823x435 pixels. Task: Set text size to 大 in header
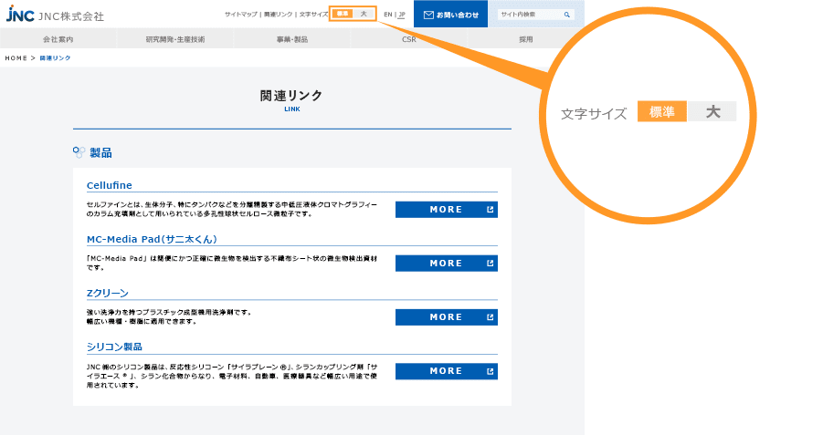tap(364, 14)
